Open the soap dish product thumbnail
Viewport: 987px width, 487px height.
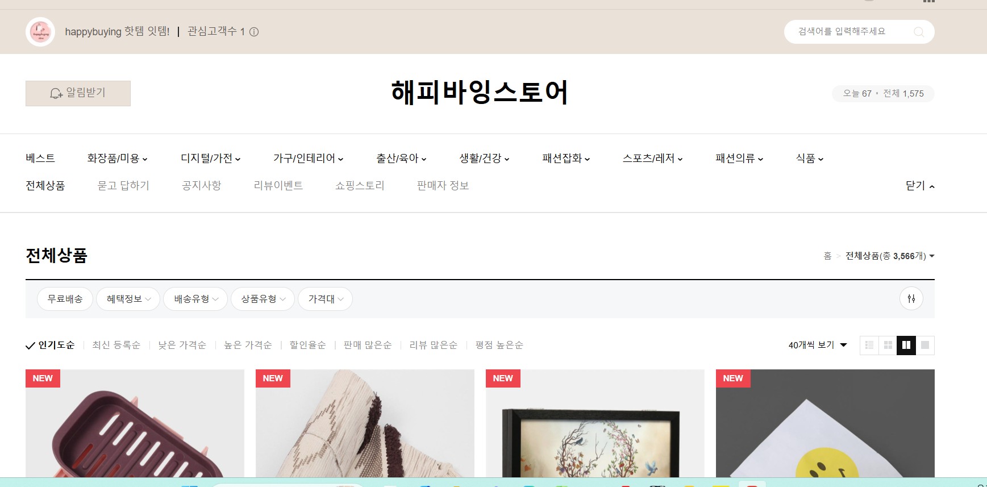point(135,423)
